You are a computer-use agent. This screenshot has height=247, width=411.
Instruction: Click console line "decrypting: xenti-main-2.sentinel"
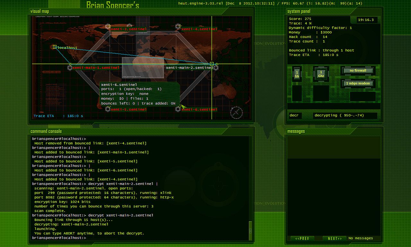(x=71, y=224)
